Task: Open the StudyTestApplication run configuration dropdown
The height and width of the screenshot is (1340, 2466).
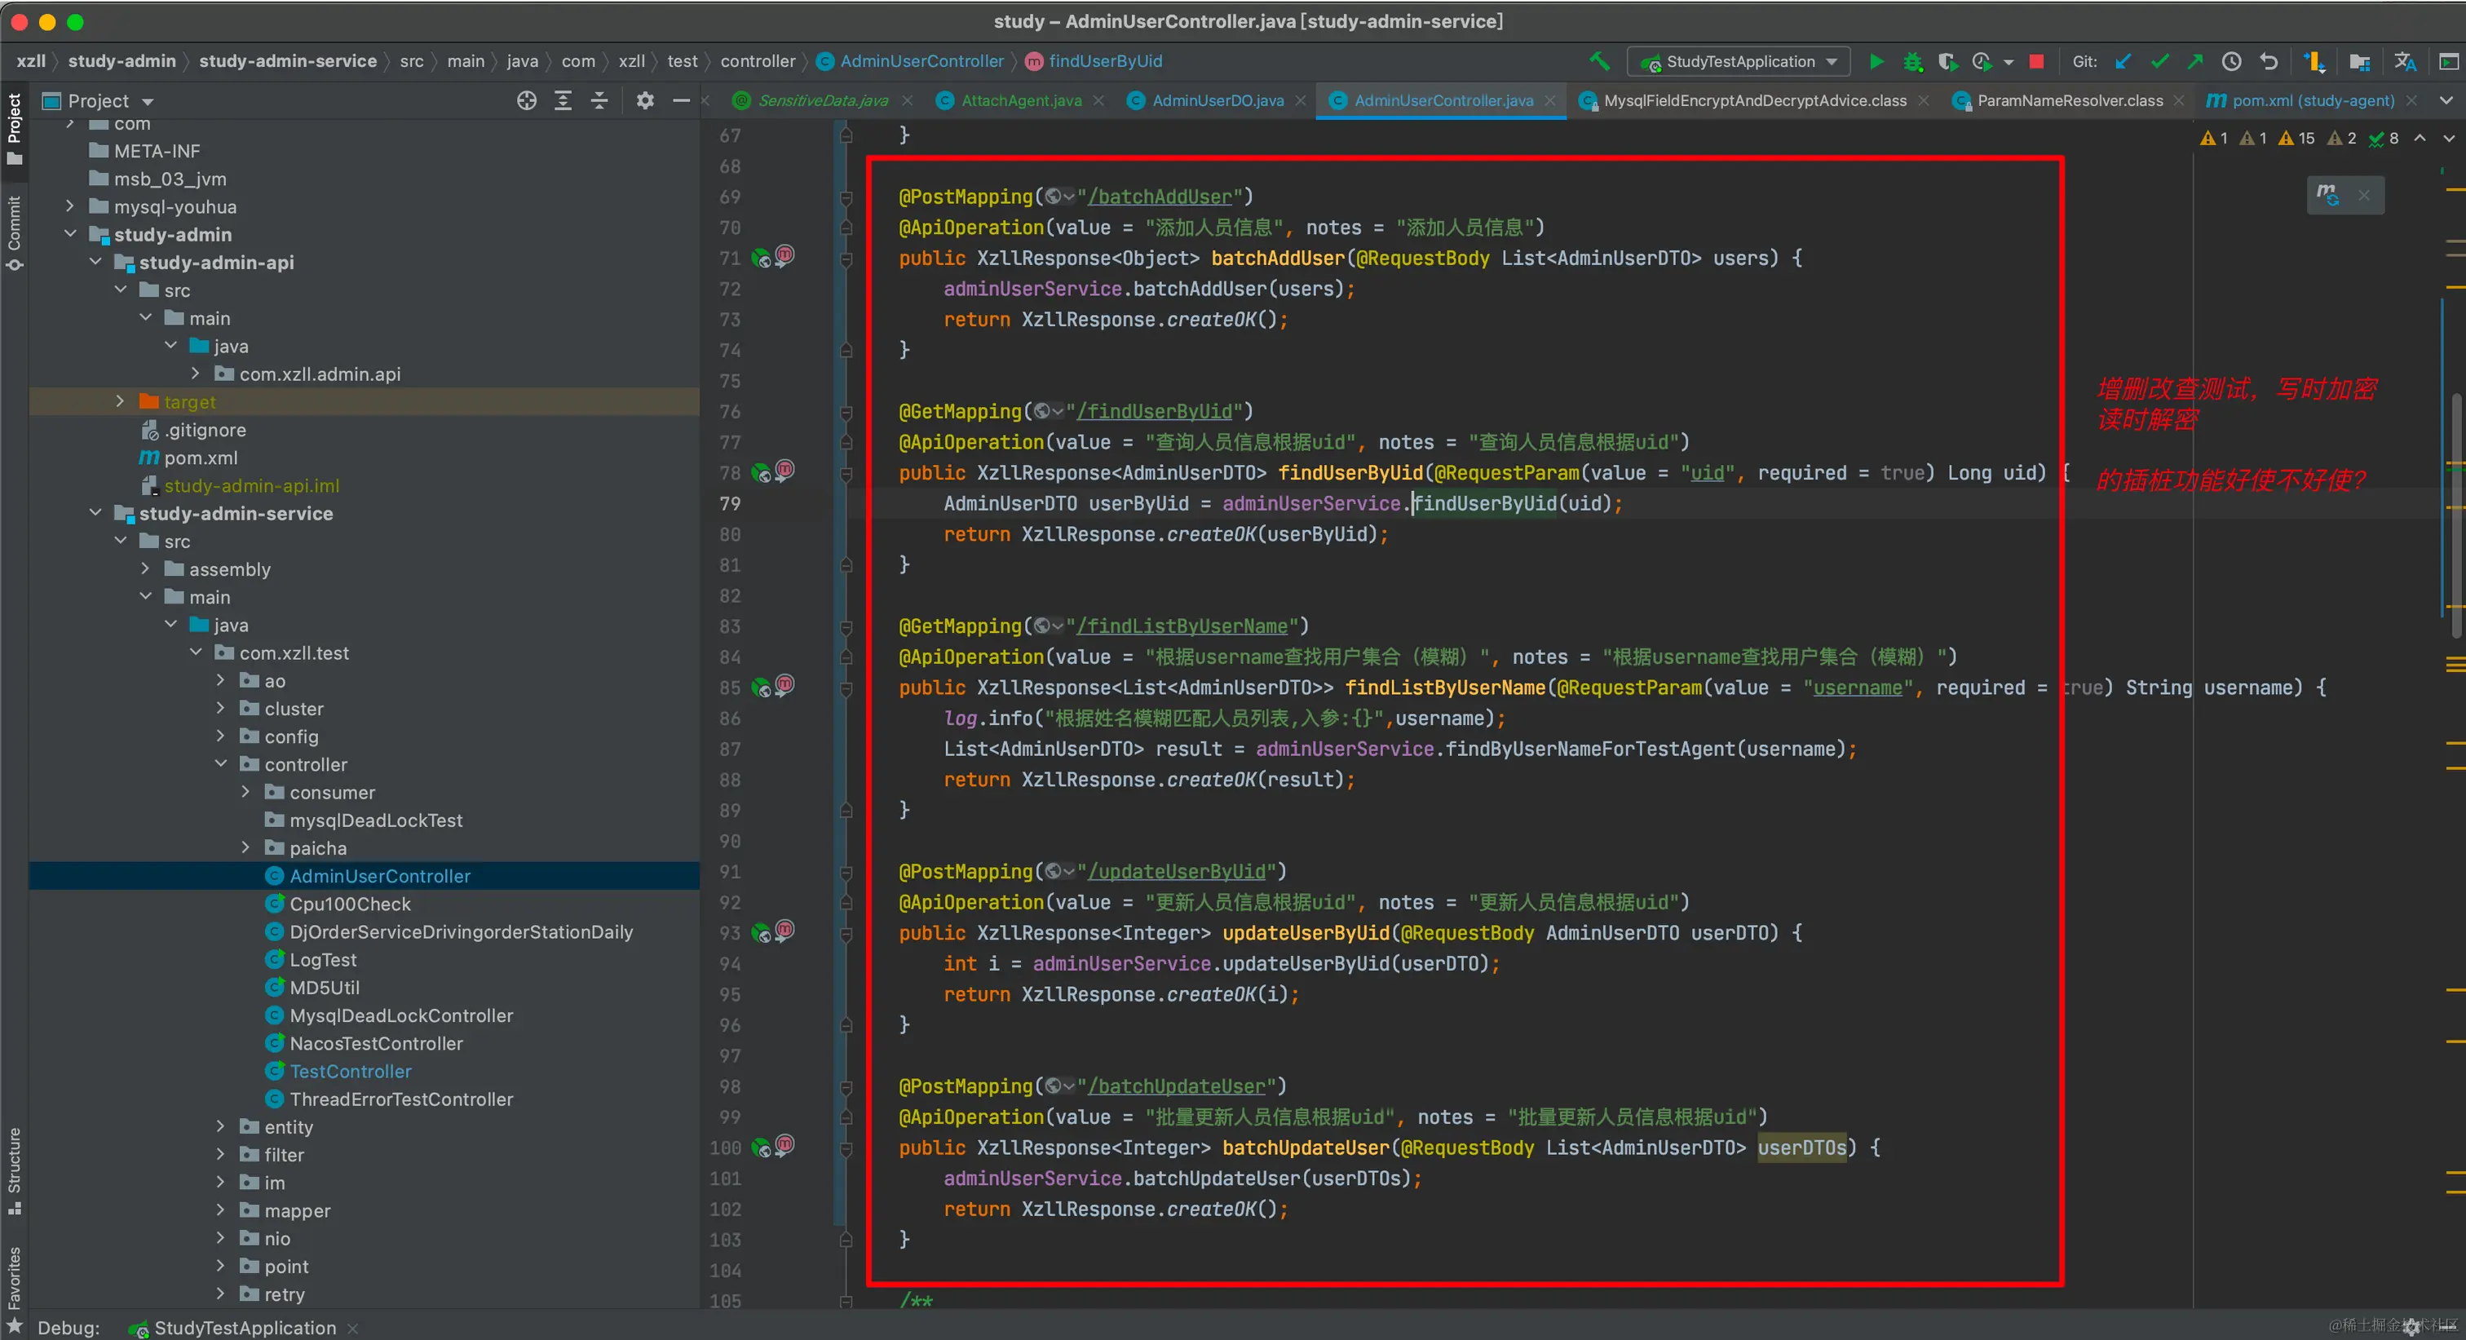Action: (1739, 61)
